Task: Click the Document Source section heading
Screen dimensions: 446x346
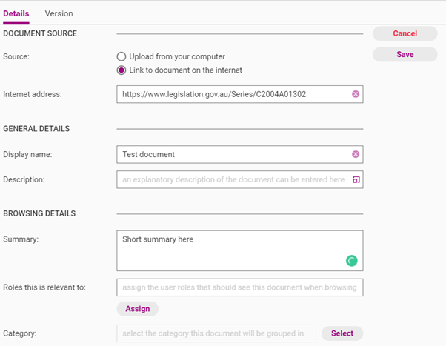Action: (40, 33)
